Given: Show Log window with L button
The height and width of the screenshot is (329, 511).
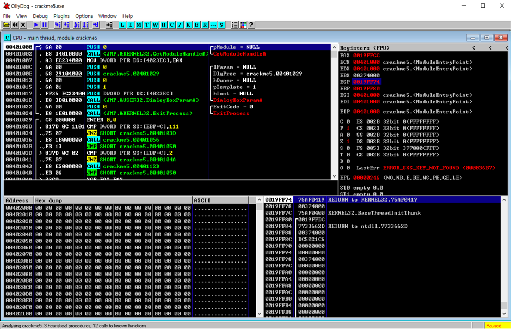Looking at the screenshot, I should click(122, 25).
